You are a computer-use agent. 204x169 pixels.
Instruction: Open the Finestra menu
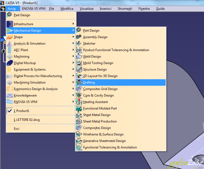[144, 9]
